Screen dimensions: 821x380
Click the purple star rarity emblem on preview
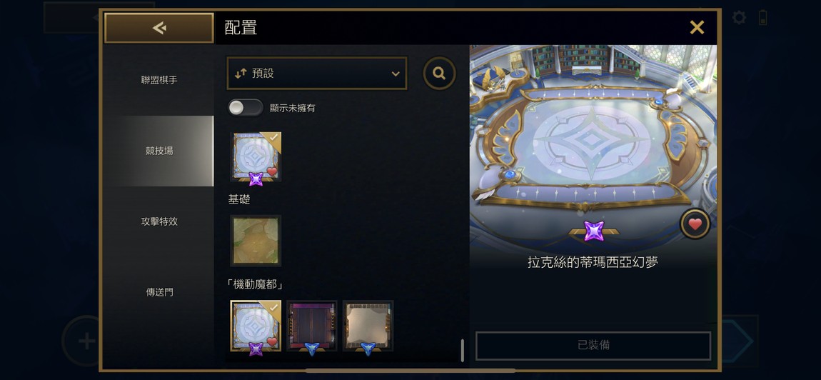[x=594, y=231]
